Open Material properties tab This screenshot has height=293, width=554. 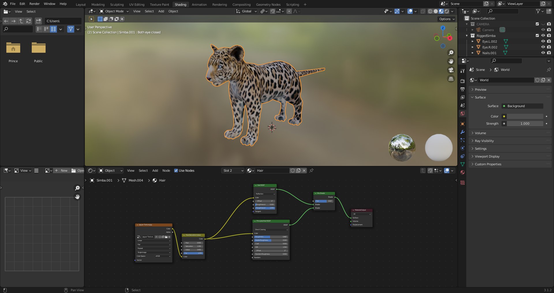pos(463,172)
